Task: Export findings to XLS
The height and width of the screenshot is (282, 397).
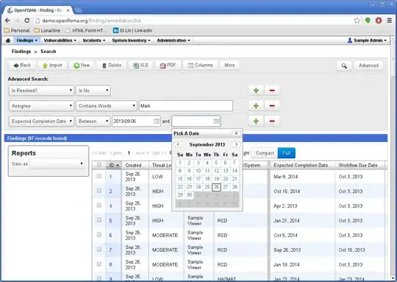Action: (140, 66)
